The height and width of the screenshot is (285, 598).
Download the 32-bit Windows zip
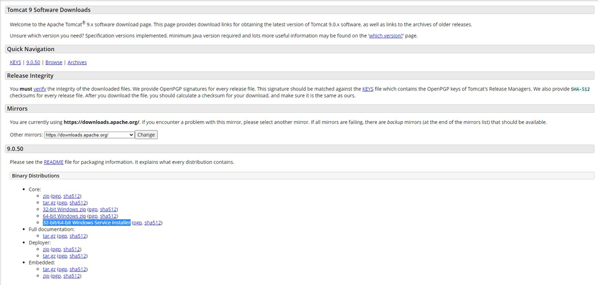pyautogui.click(x=64, y=209)
